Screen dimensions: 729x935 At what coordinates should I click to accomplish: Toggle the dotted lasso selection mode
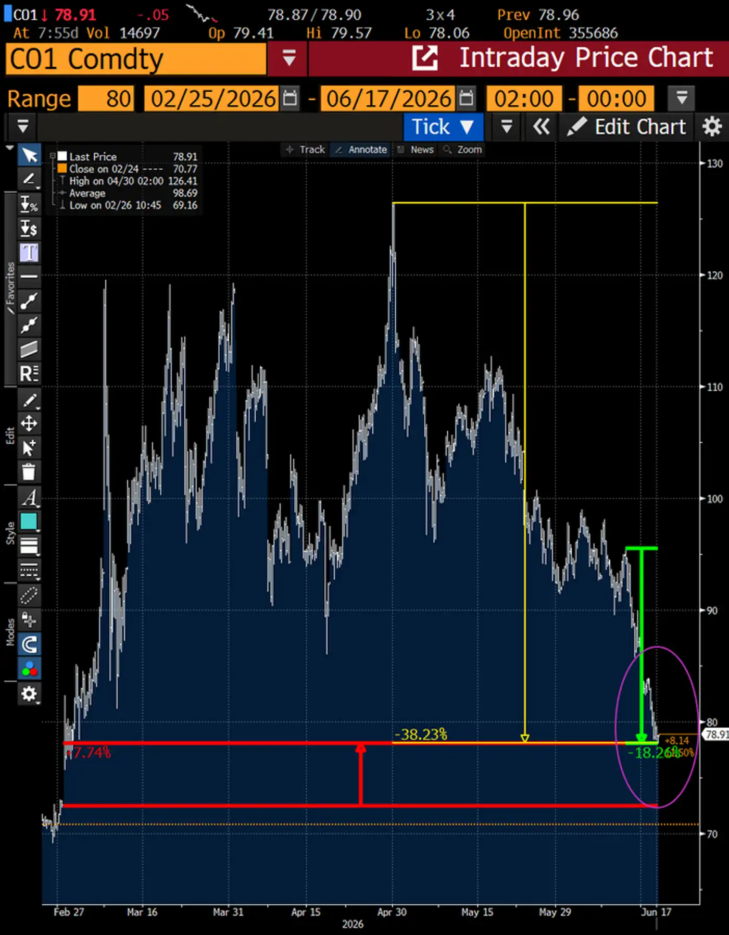point(29,595)
